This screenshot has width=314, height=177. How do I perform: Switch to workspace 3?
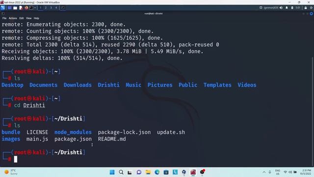point(51,8)
